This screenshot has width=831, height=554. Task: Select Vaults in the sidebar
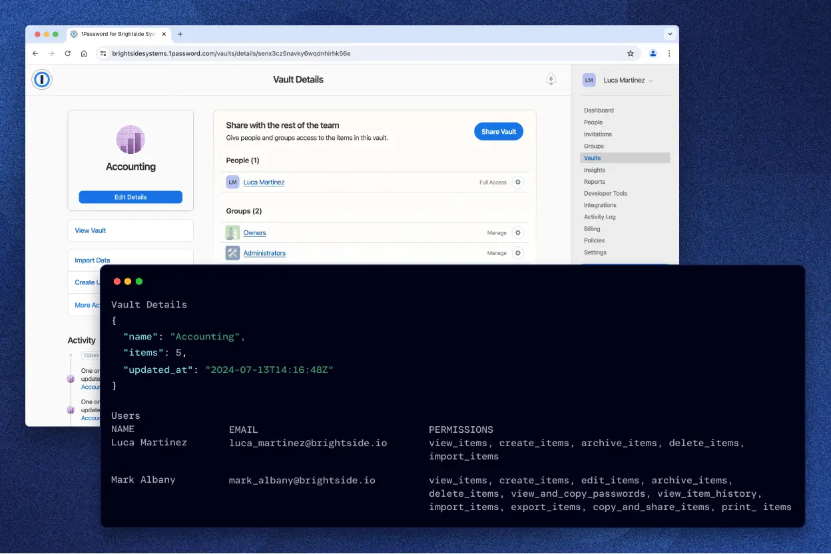point(625,158)
